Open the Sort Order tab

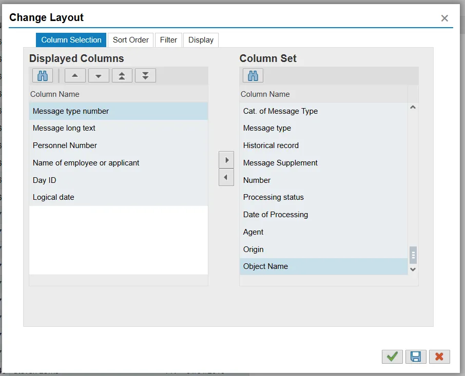click(x=130, y=40)
